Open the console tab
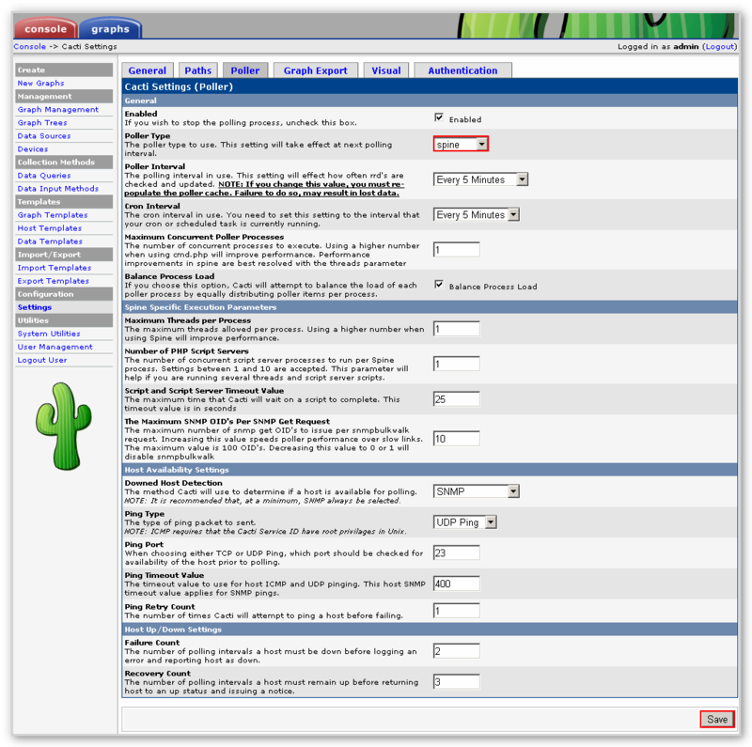Image resolution: width=752 pixels, height=747 pixels. 45,29
